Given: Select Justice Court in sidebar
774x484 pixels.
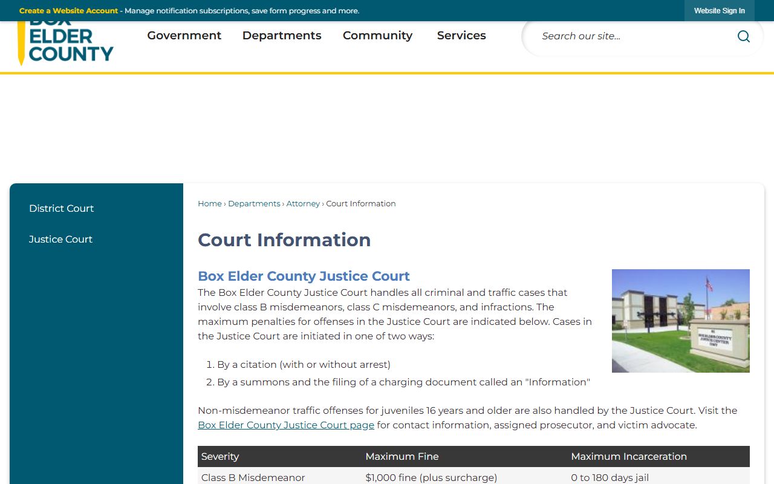Looking at the screenshot, I should [60, 239].
